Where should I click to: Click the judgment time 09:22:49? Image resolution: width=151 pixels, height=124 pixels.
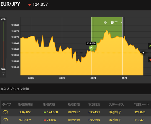pos(94,120)
